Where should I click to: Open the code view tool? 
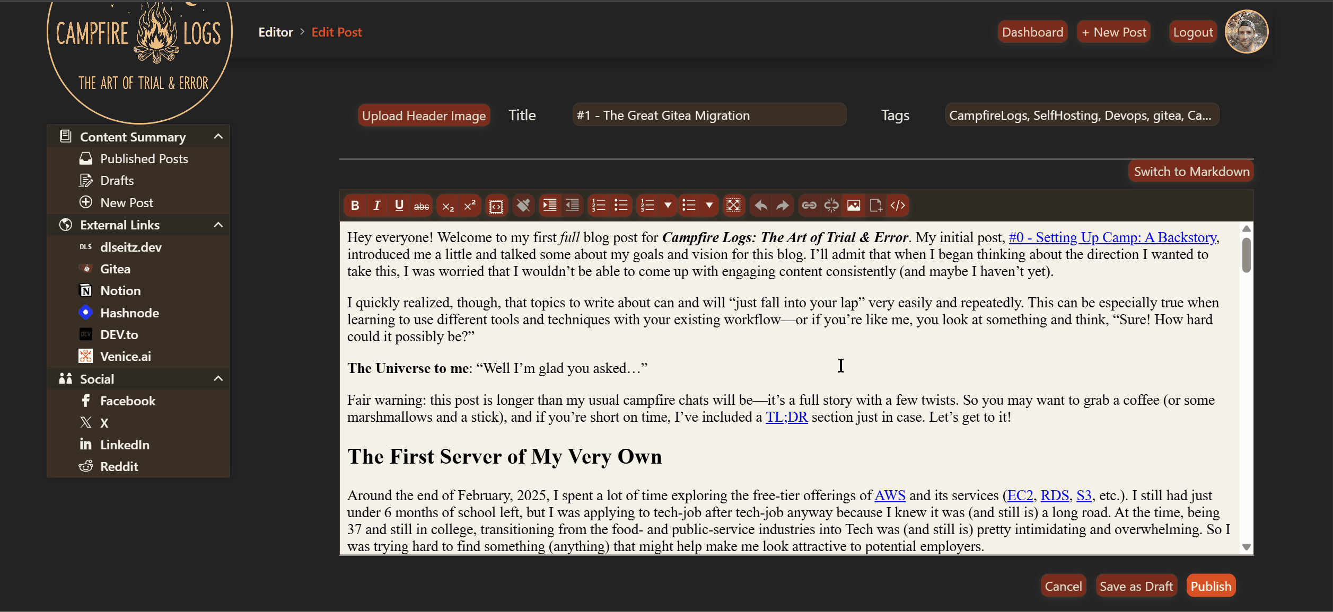tap(898, 206)
